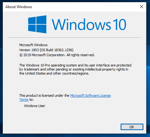
Task: Click the 'Microsoft Windows' text line
Action: point(33,45)
